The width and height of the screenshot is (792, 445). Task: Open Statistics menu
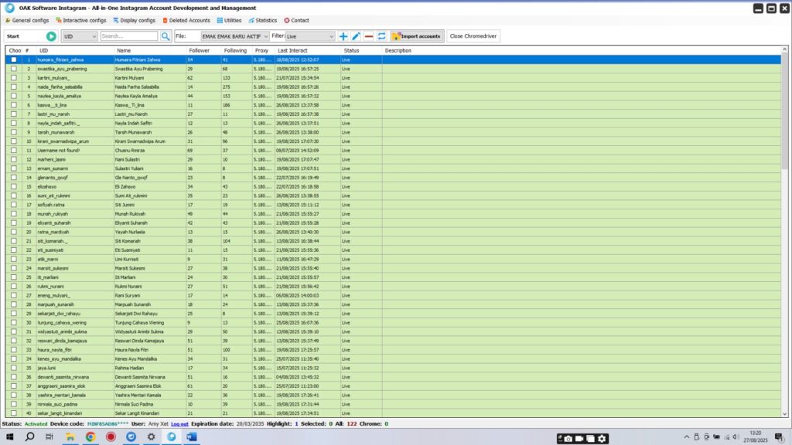(x=263, y=21)
